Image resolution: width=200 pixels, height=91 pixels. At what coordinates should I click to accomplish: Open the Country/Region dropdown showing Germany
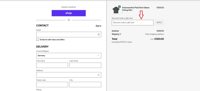(68, 56)
